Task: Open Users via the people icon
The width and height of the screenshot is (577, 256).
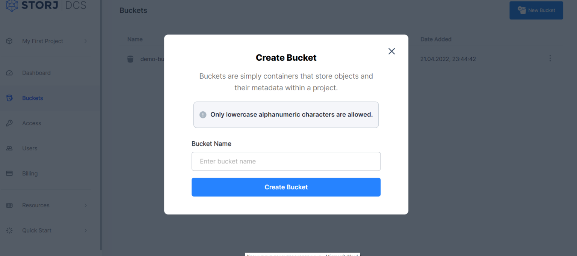Action: 9,148
